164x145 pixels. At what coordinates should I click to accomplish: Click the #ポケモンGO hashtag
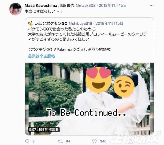click(x=40, y=50)
